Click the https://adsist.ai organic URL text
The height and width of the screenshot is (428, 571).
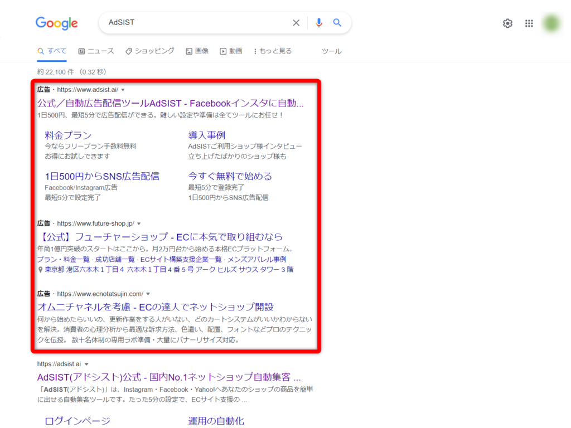click(x=59, y=364)
